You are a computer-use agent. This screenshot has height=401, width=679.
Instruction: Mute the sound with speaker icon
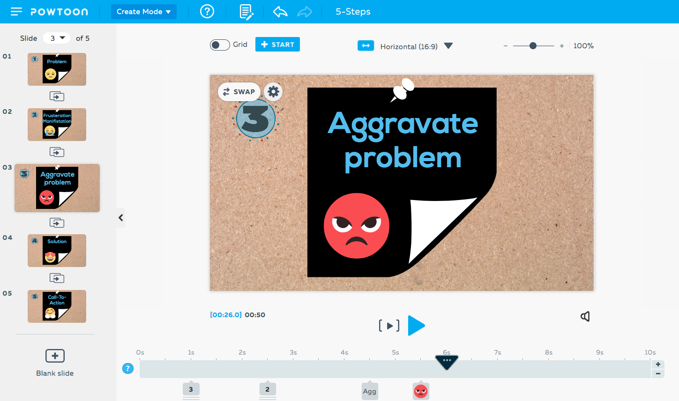tap(585, 317)
